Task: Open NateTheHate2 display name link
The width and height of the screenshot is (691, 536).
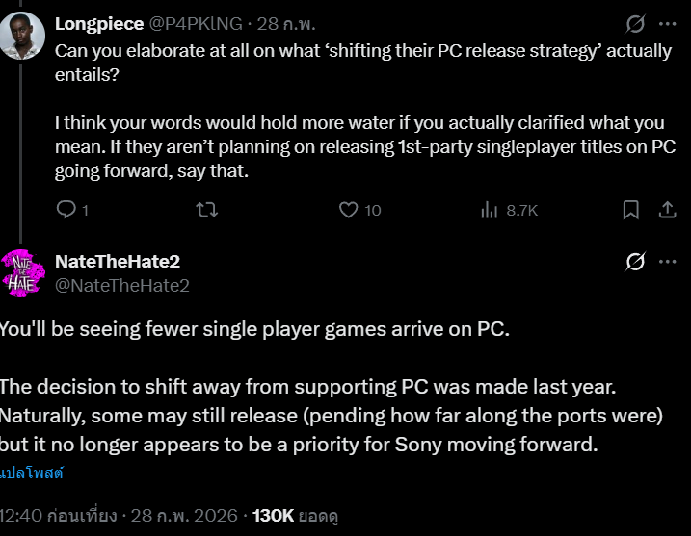Action: coord(118,262)
